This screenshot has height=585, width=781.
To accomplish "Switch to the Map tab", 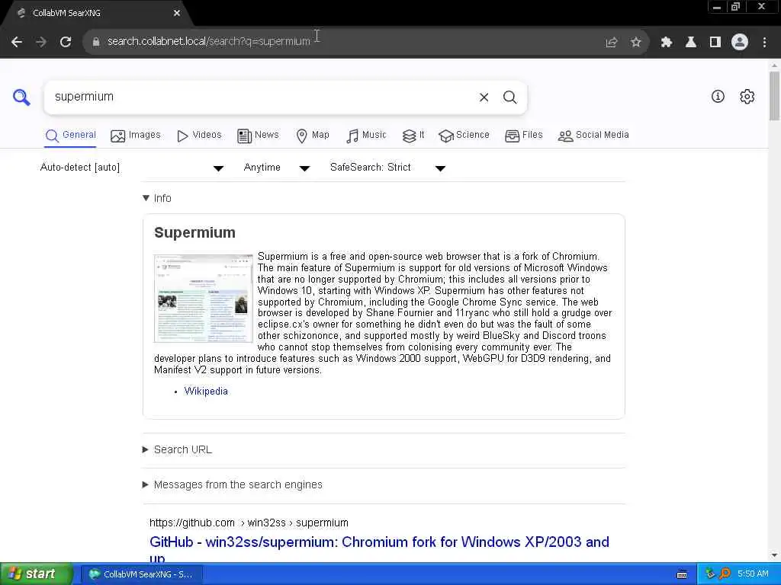I will point(313,136).
